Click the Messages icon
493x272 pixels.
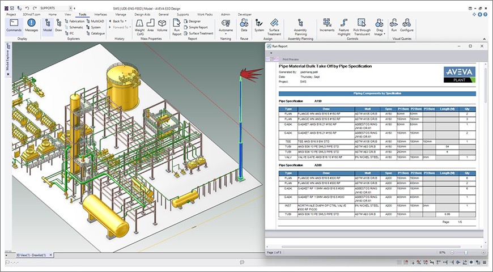tap(32, 25)
